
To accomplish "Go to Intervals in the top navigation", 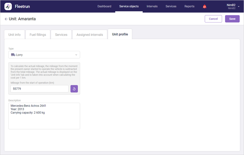I will click(x=152, y=7).
